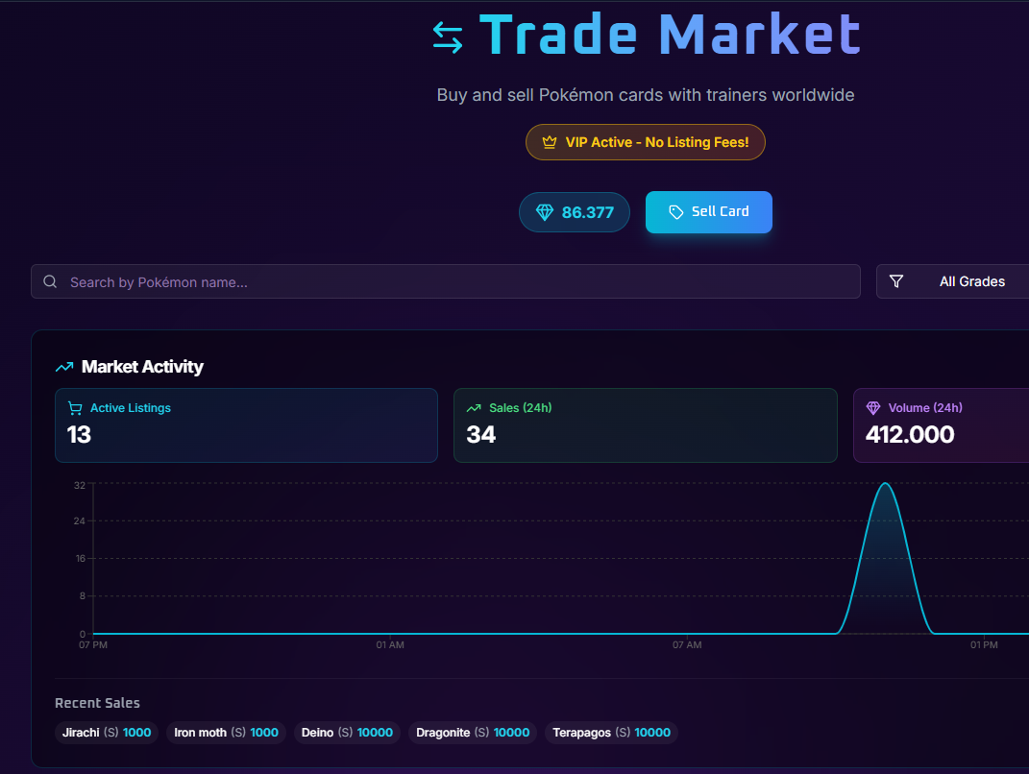1029x774 pixels.
Task: Focus the Search by Pokémon name field
Action: 446,281
